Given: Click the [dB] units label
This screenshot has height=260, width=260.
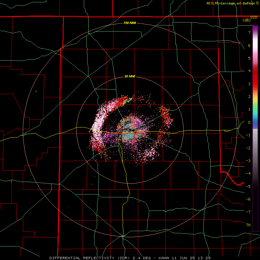Looking at the screenshot, I should (x=247, y=20).
